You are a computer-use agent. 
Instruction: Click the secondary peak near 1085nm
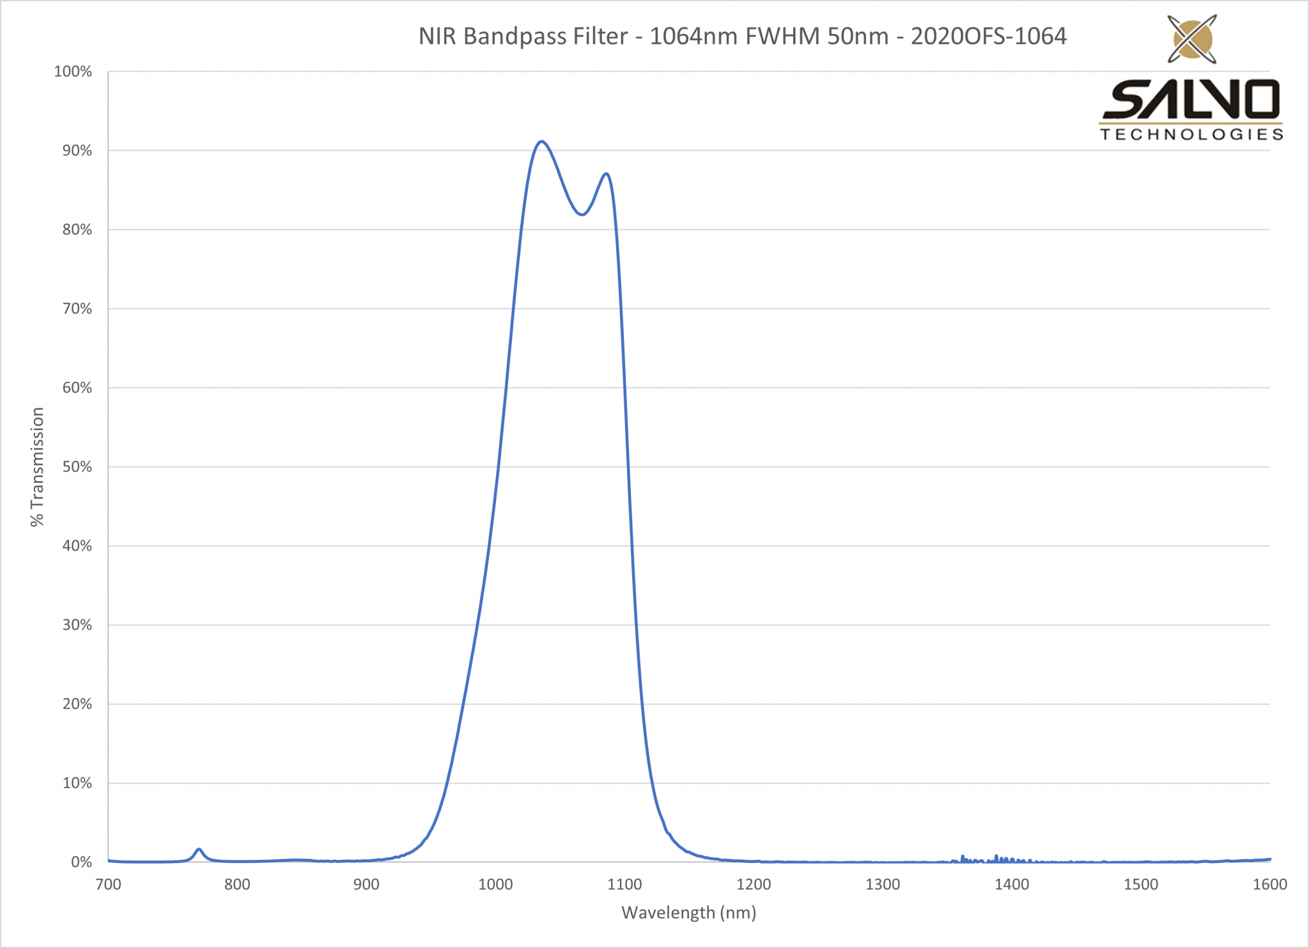605,173
